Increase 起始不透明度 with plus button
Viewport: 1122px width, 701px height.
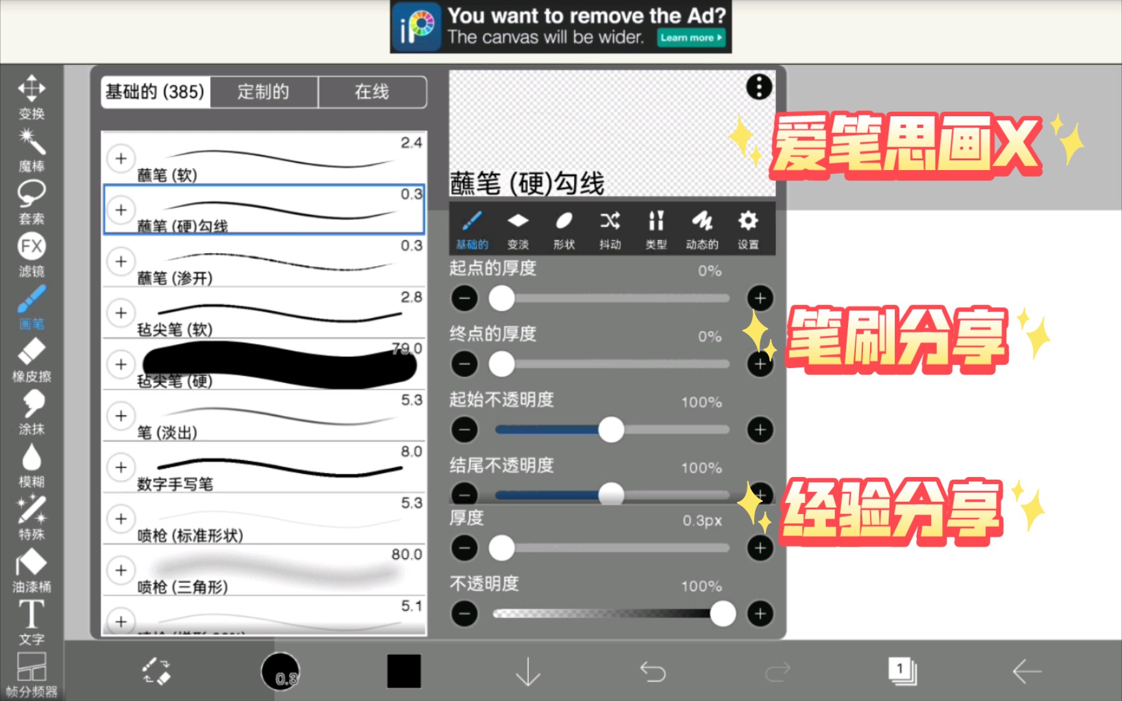point(760,430)
